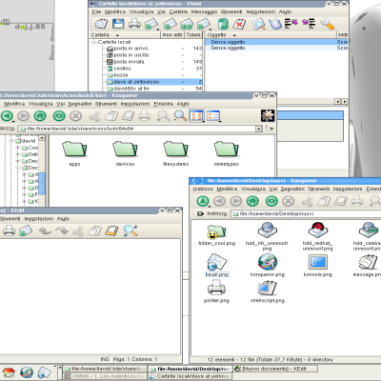Image resolution: width=381 pixels, height=381 pixels.
Task: Select the cestino folder in KMail
Action: 122,69
